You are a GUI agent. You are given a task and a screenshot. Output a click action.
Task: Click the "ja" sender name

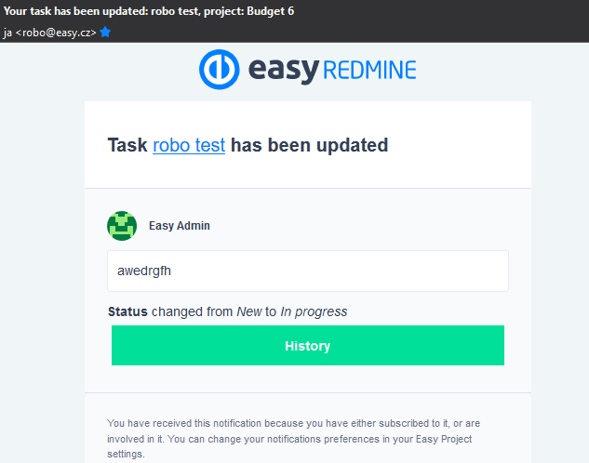point(7,32)
